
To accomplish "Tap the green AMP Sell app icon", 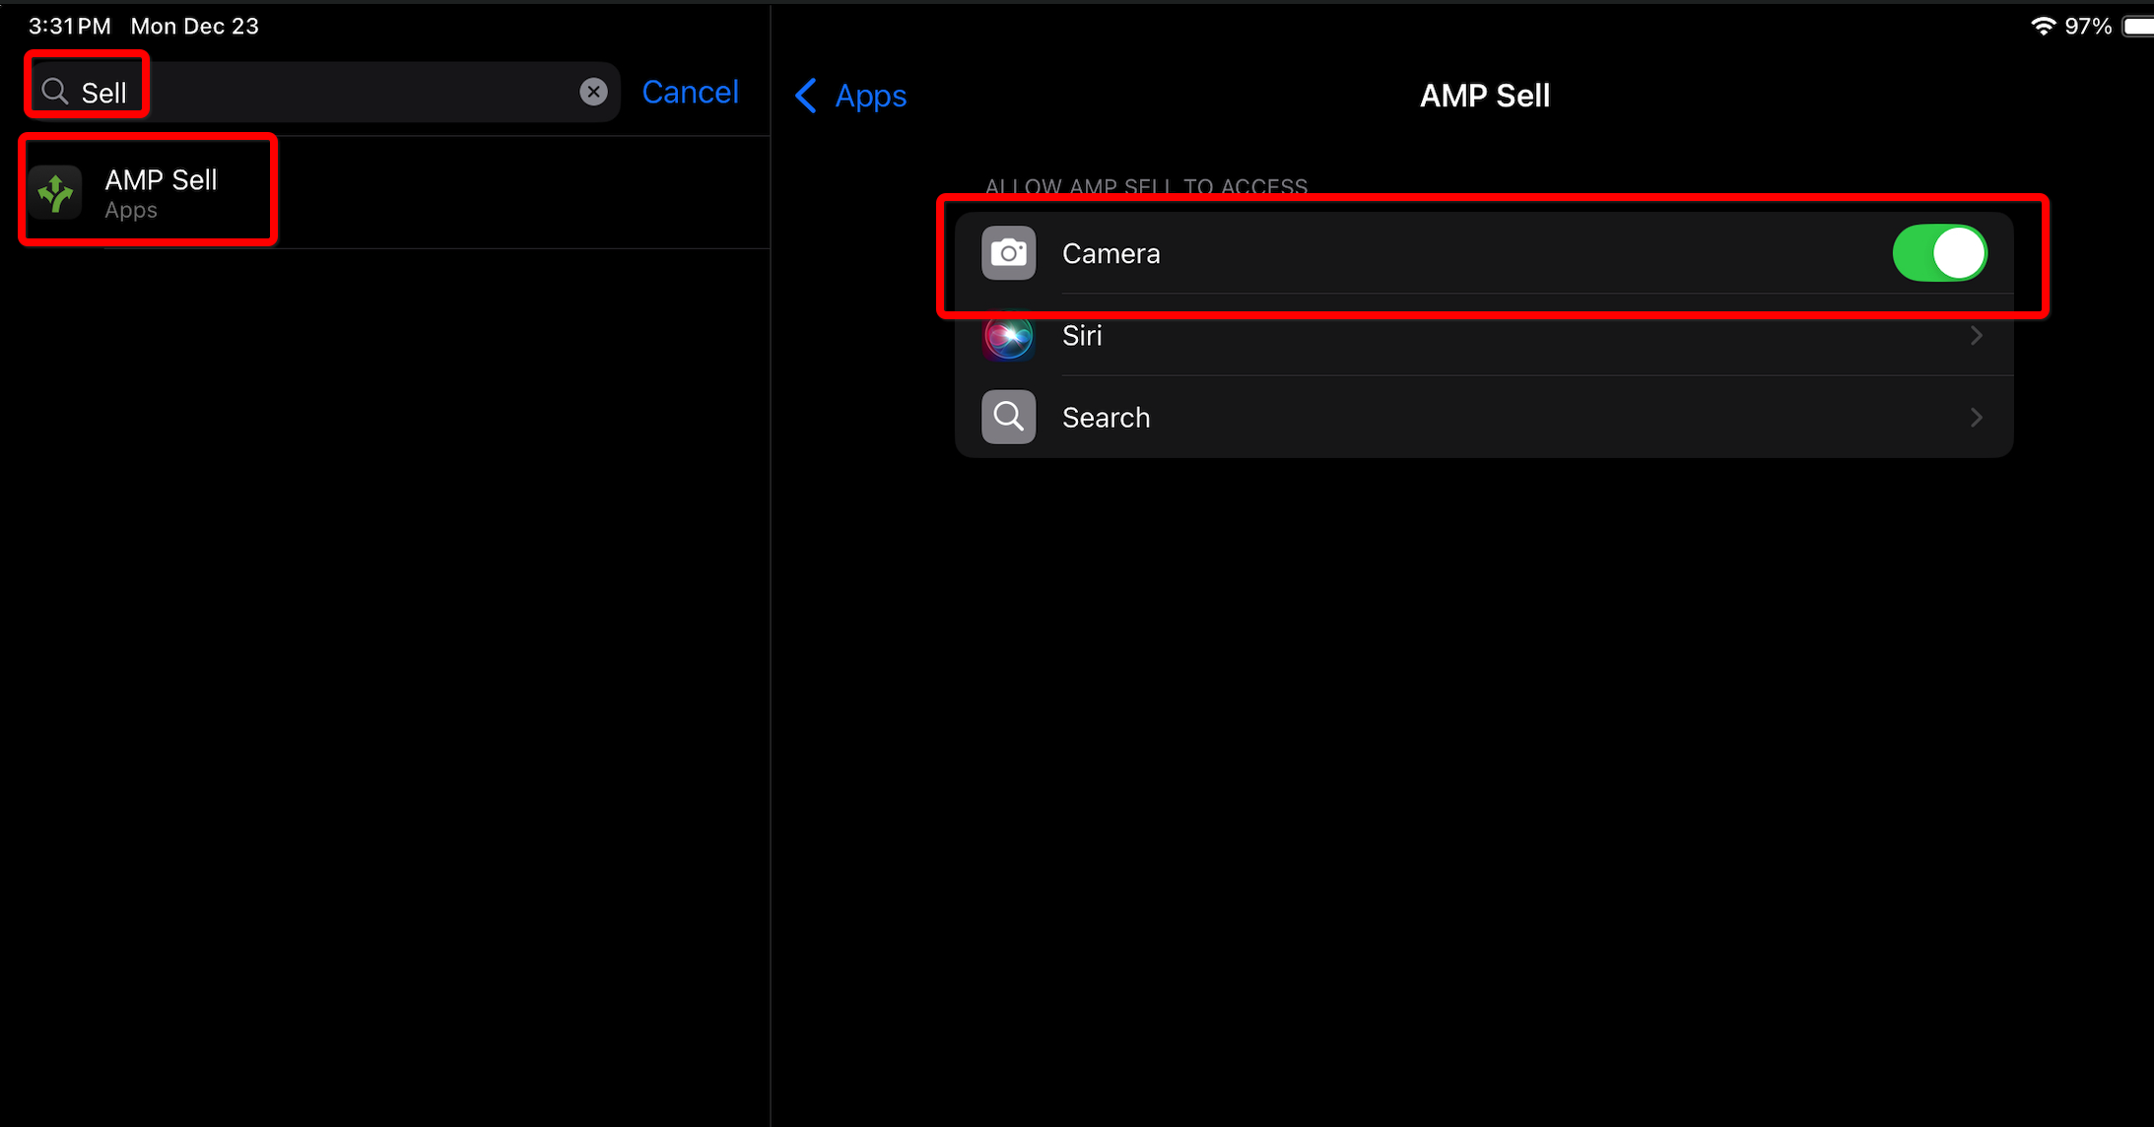I will click(x=56, y=192).
